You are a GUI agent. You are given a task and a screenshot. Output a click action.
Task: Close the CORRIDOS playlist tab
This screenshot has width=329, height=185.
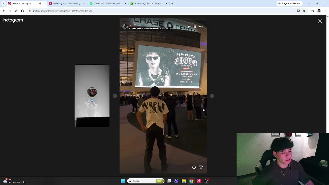click(x=126, y=4)
